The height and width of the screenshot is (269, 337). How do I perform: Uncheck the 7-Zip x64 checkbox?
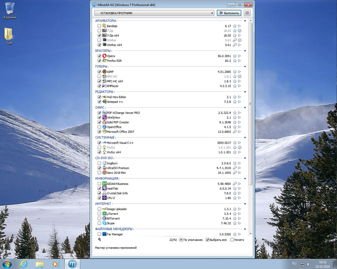99,35
